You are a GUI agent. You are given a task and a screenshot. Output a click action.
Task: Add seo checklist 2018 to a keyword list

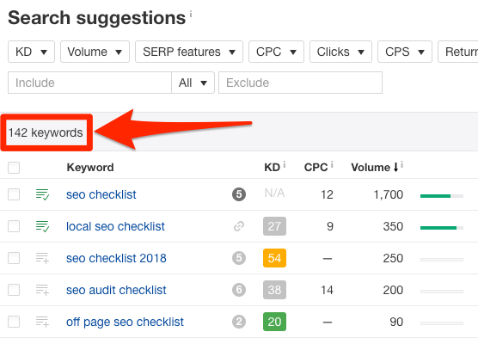42,258
